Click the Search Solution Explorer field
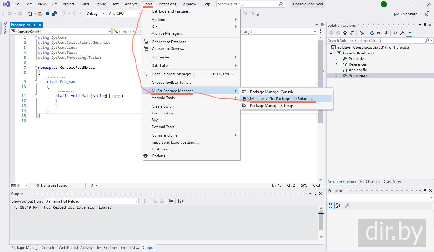This screenshot has height=252, width=434. click(376, 41)
